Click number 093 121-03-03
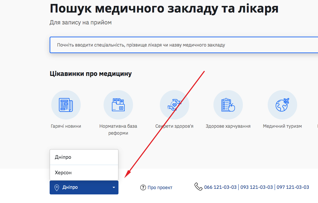Image resolution: width=318 pixels, height=203 pixels. (256, 187)
